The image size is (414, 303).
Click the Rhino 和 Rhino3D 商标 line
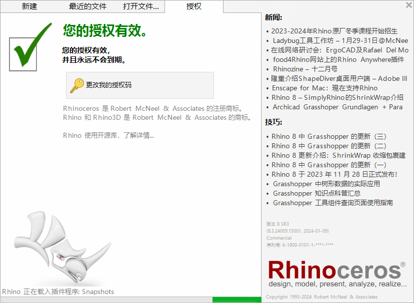tap(157, 118)
